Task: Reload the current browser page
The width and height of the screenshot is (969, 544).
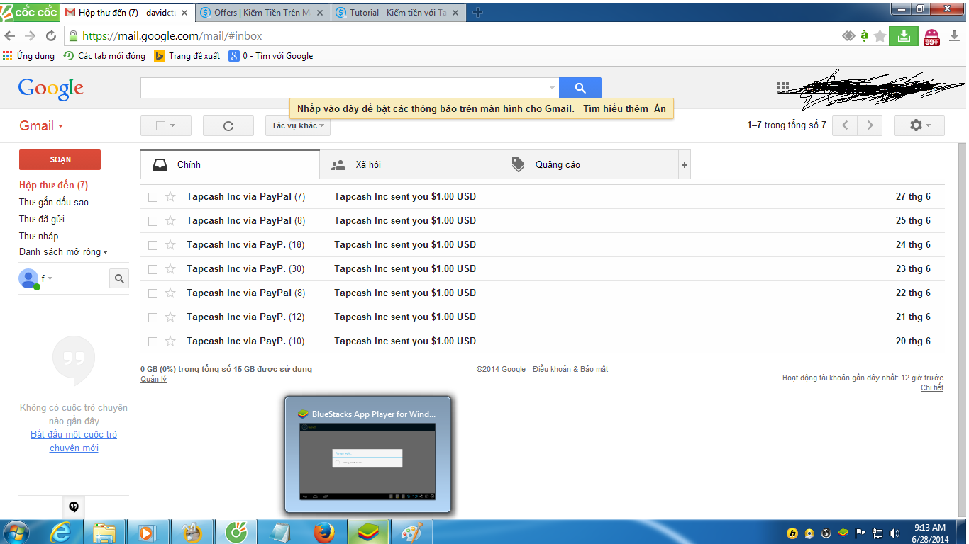Action: (50, 35)
